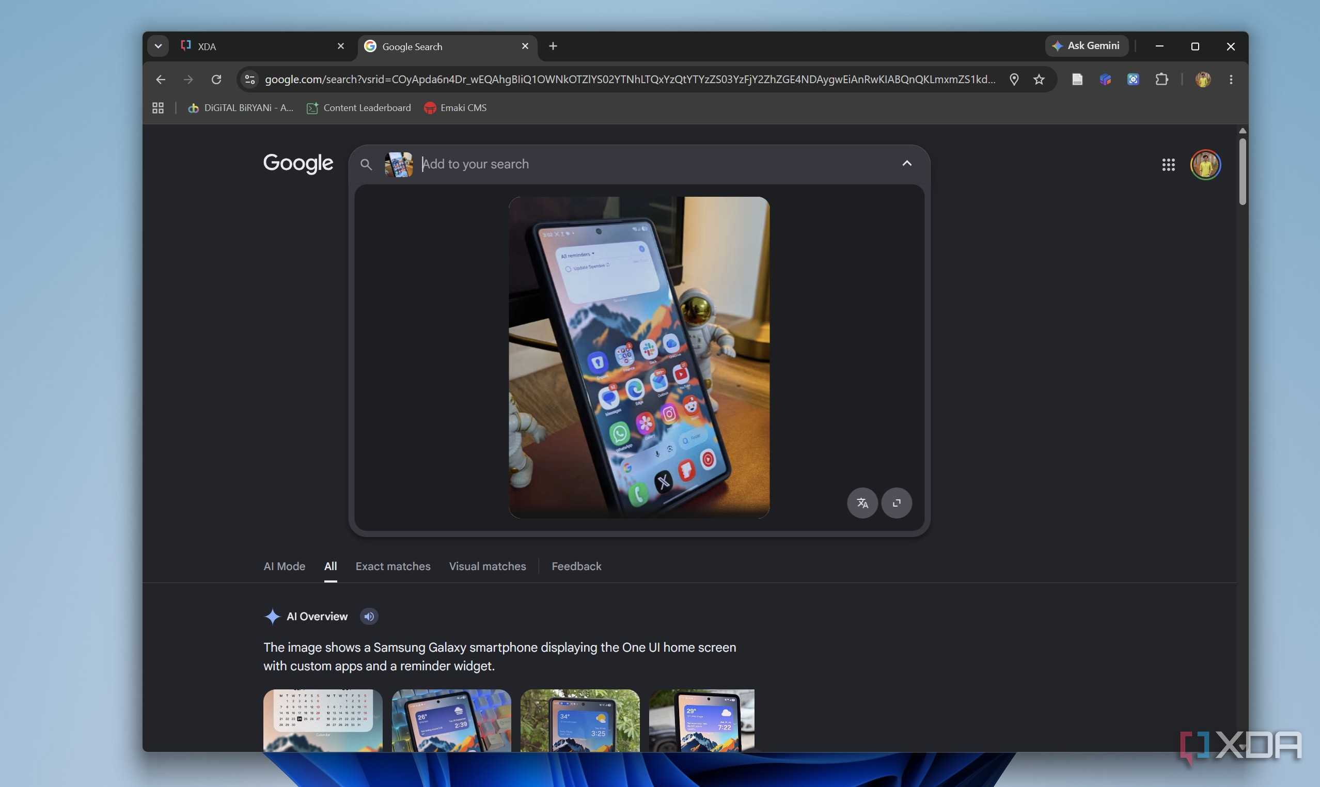Close the Google Search tab

525,46
